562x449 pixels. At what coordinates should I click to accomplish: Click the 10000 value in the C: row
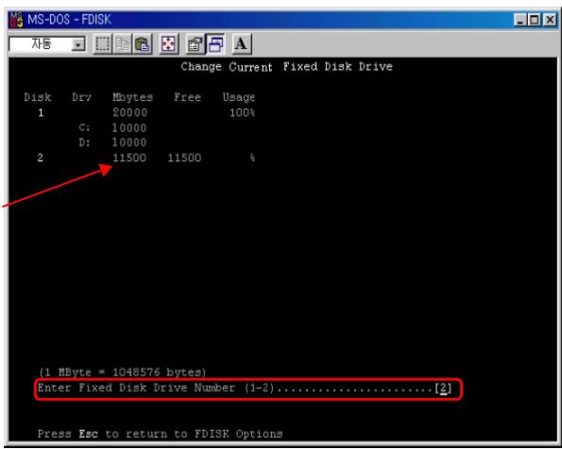coord(129,128)
